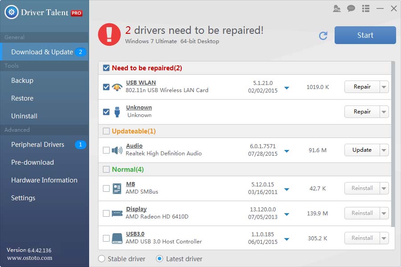Open the Audio driver name link
The width and height of the screenshot is (401, 267).
(x=134, y=146)
